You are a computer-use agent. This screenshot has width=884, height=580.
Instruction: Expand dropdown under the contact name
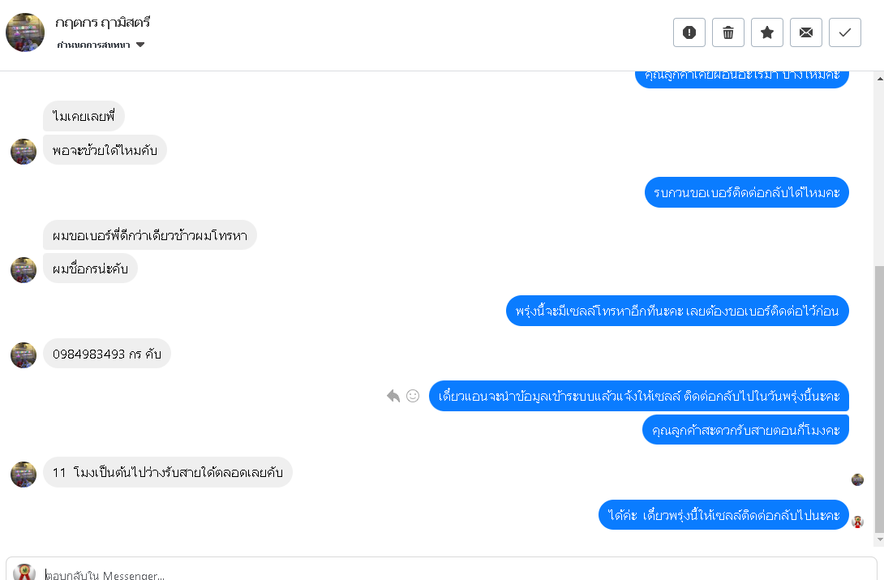point(140,45)
